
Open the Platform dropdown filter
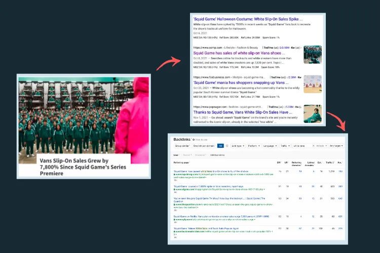tap(254, 146)
